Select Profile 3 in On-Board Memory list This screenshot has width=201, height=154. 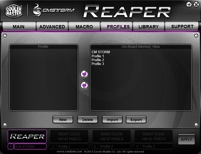point(98,64)
